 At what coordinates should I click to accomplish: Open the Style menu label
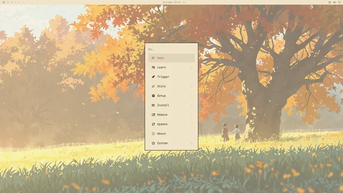pos(161,86)
